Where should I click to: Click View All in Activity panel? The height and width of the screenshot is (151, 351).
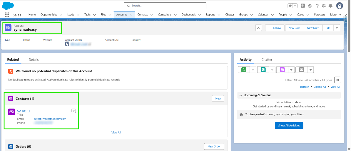click(335, 87)
